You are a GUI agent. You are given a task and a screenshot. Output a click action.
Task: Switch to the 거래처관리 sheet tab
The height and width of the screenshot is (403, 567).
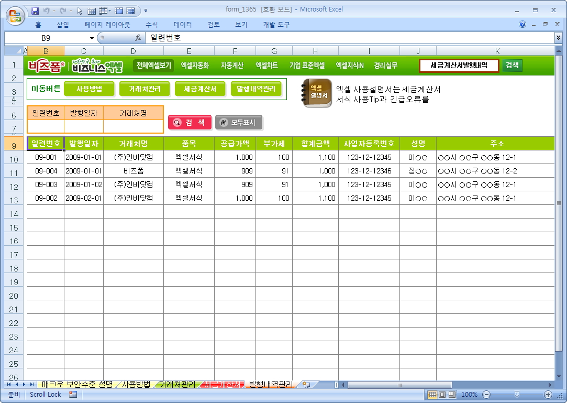(177, 385)
